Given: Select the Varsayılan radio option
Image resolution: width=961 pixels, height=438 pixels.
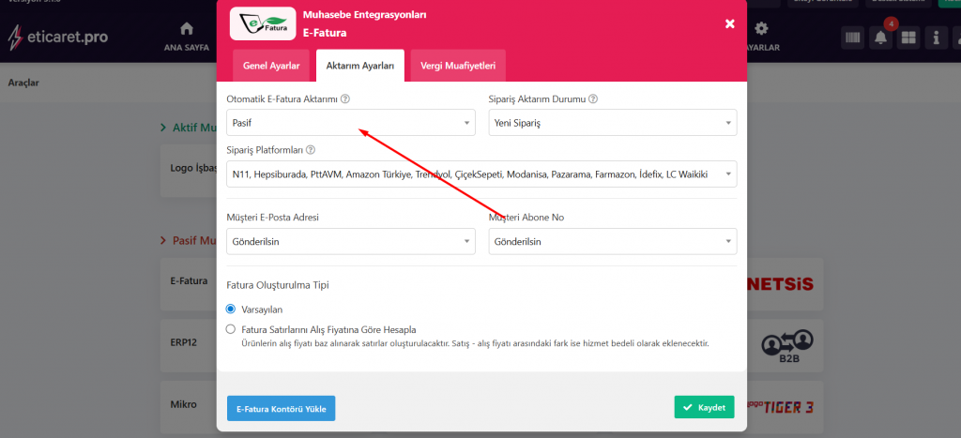Looking at the screenshot, I should [x=231, y=309].
